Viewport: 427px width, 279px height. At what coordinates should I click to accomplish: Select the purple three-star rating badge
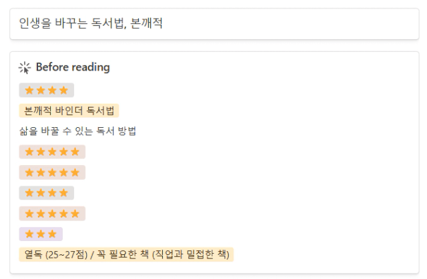pos(41,234)
